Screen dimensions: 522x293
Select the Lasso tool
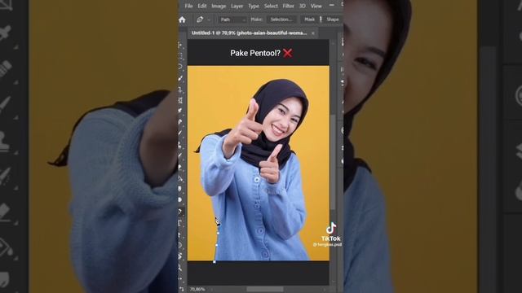click(180, 67)
